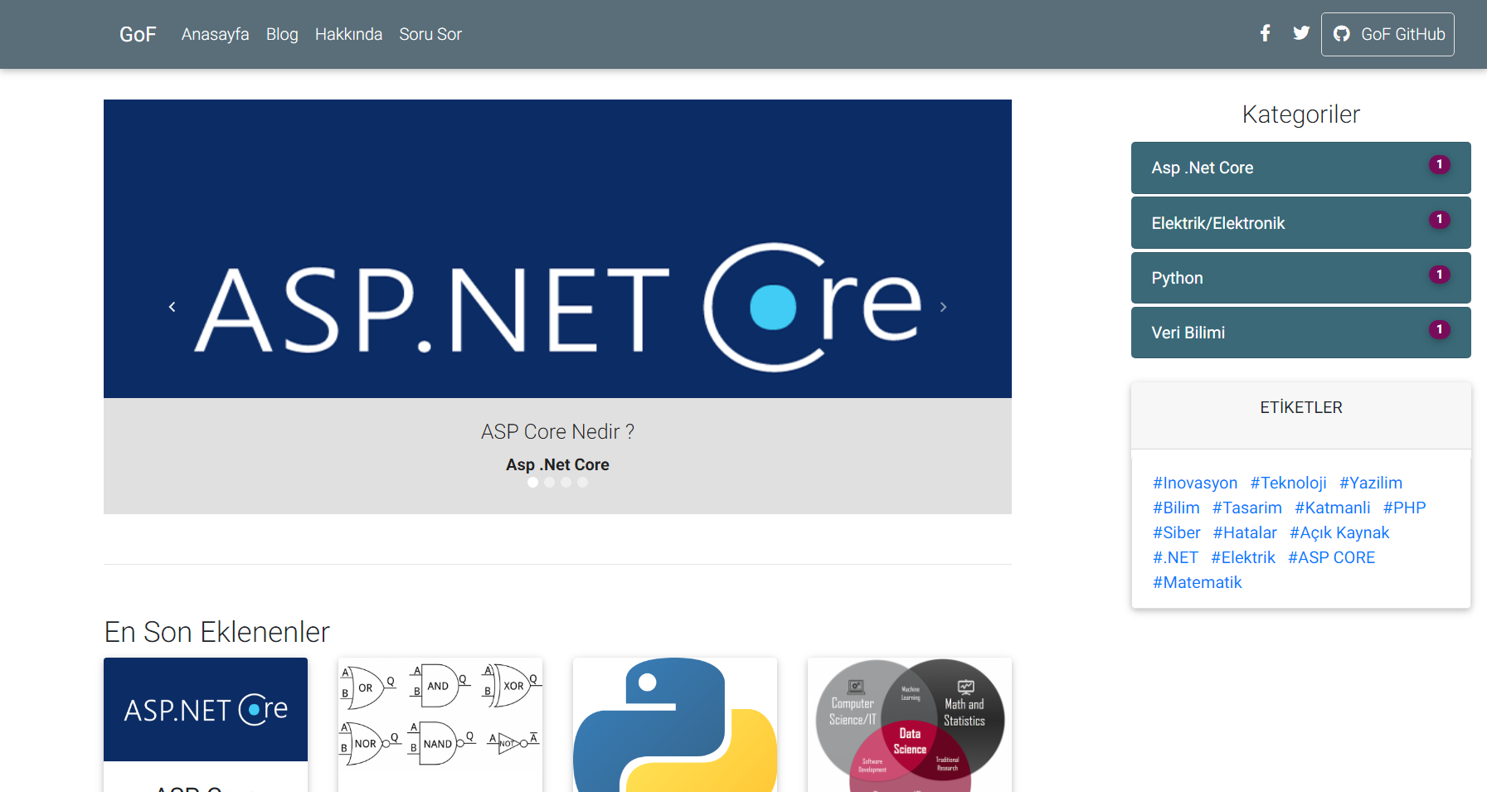1487x792 pixels.
Task: Click the #Elektrik tag
Action: coord(1243,557)
